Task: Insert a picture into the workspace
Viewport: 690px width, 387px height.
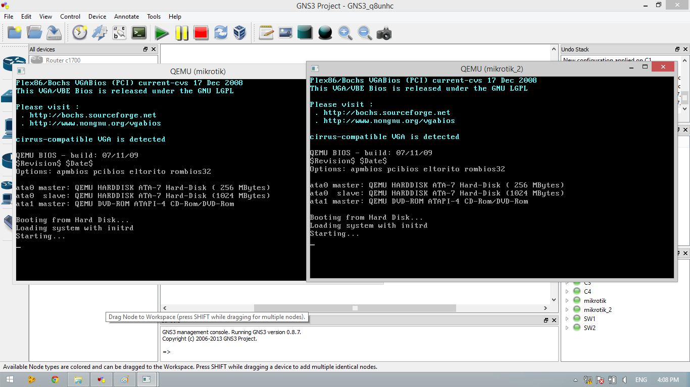Action: [285, 33]
